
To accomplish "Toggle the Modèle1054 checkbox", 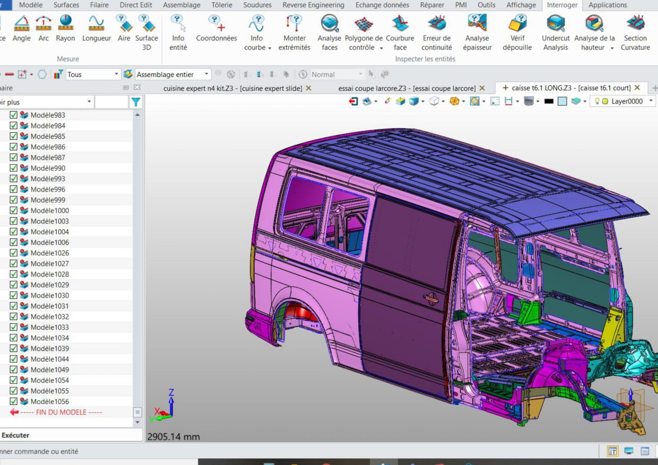I will click(13, 380).
